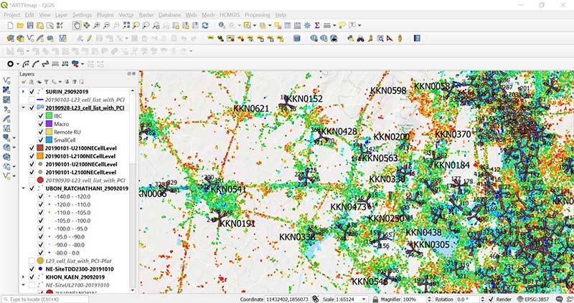The width and height of the screenshot is (574, 303).
Task: Open the Processing Toolbox gear icon
Action: 307,25
